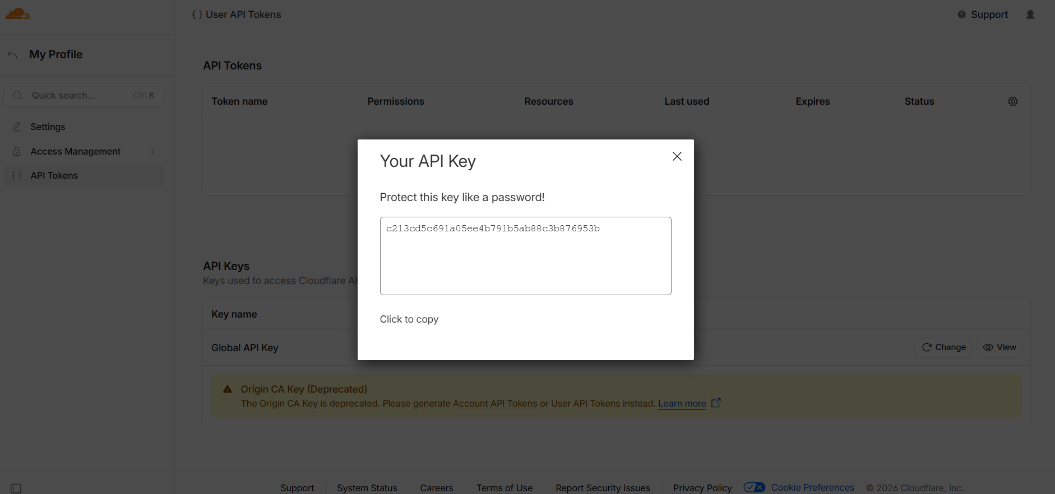Open Support link in top bar
Viewport: 1055px width, 494px height.
(989, 15)
